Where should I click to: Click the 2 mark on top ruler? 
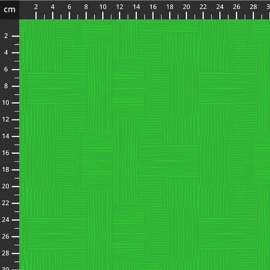(x=36, y=7)
